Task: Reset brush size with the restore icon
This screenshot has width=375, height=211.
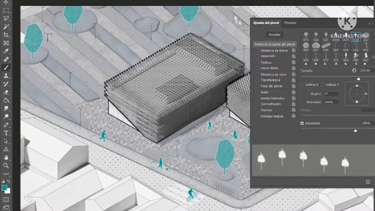Action: (x=354, y=70)
